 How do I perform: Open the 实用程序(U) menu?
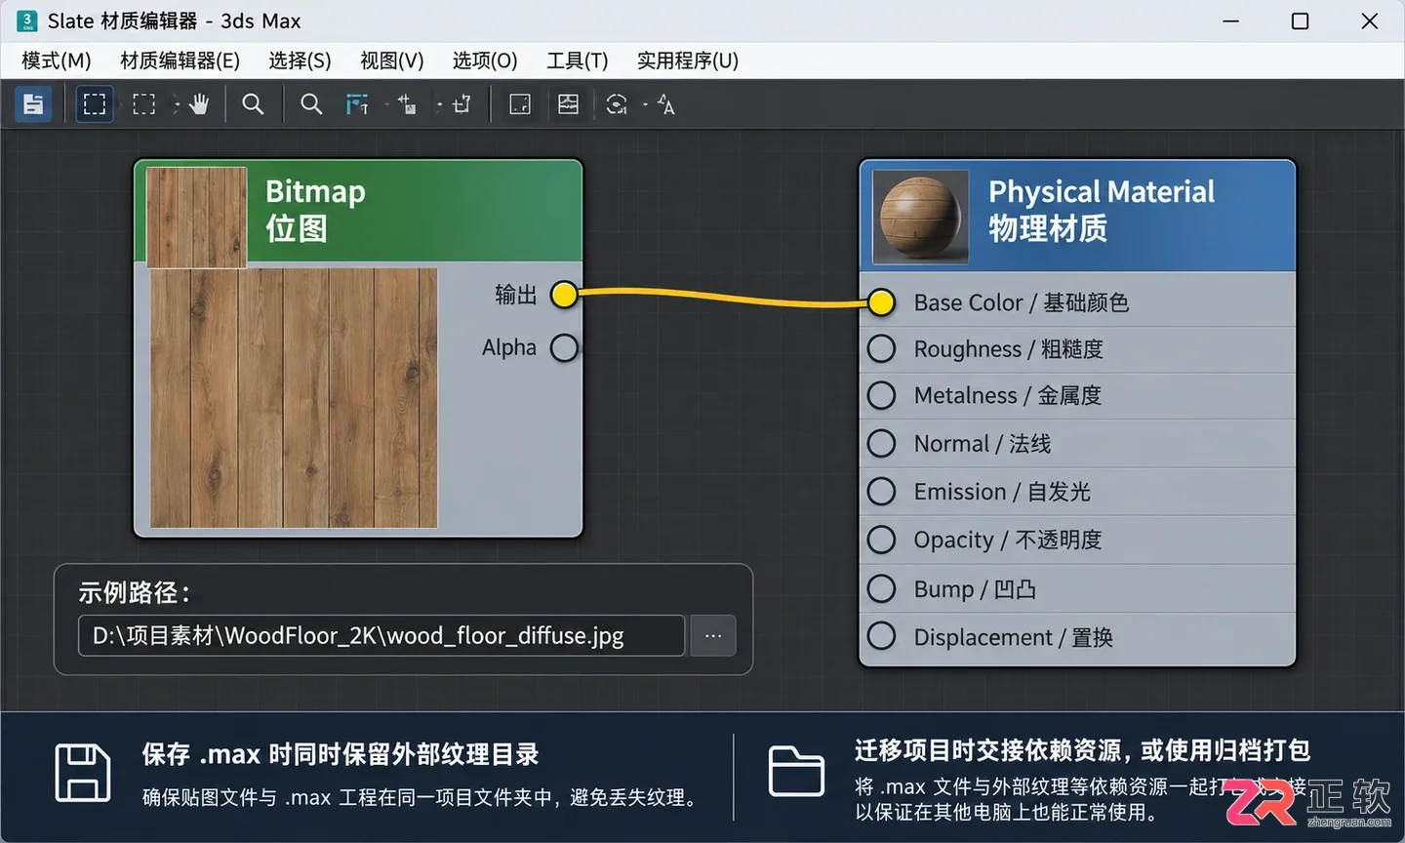pyautogui.click(x=688, y=60)
